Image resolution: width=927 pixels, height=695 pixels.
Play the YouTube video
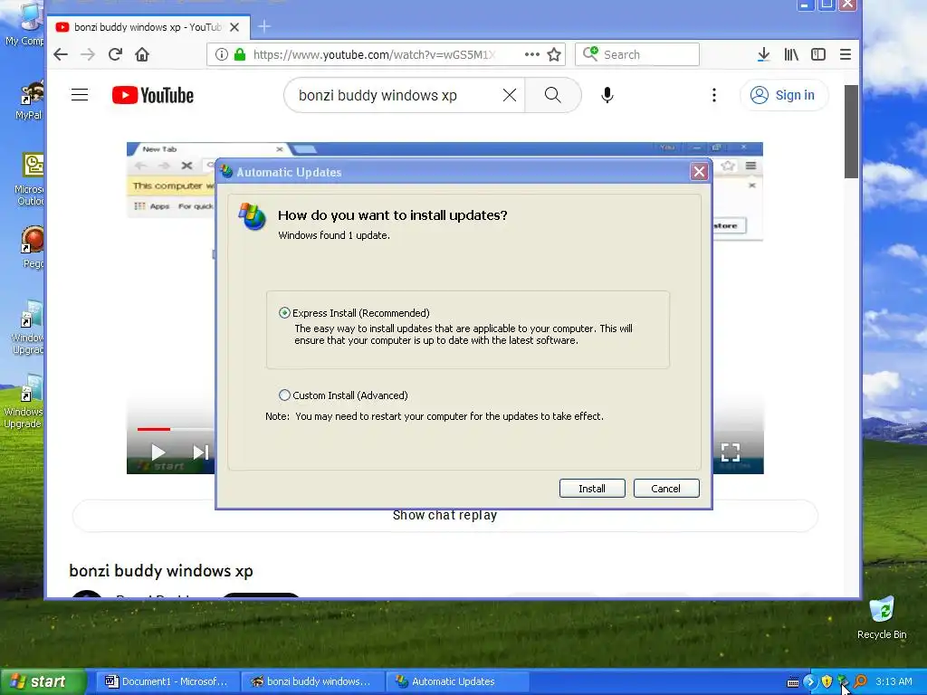pos(158,452)
